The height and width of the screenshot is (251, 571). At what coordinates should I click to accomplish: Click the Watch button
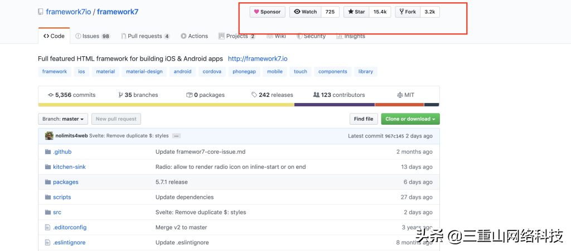pyautogui.click(x=306, y=12)
